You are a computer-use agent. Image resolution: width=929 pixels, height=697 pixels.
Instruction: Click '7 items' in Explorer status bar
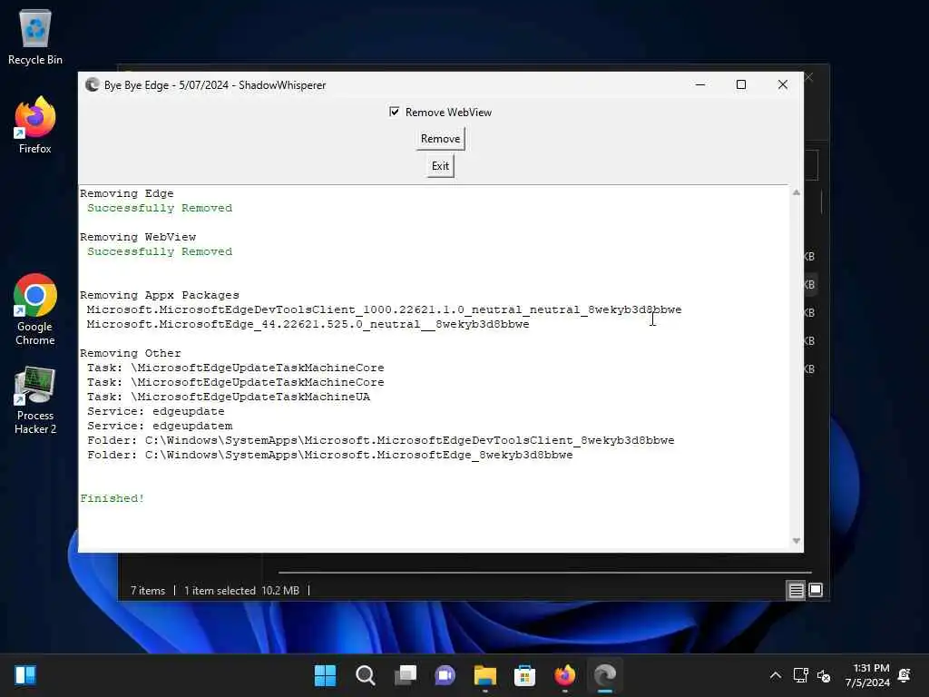click(148, 590)
